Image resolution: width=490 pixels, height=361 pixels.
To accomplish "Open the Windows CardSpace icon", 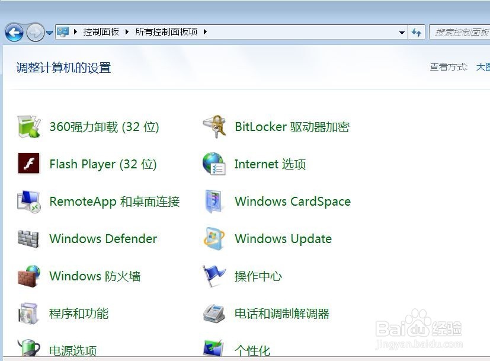I will click(x=213, y=202).
